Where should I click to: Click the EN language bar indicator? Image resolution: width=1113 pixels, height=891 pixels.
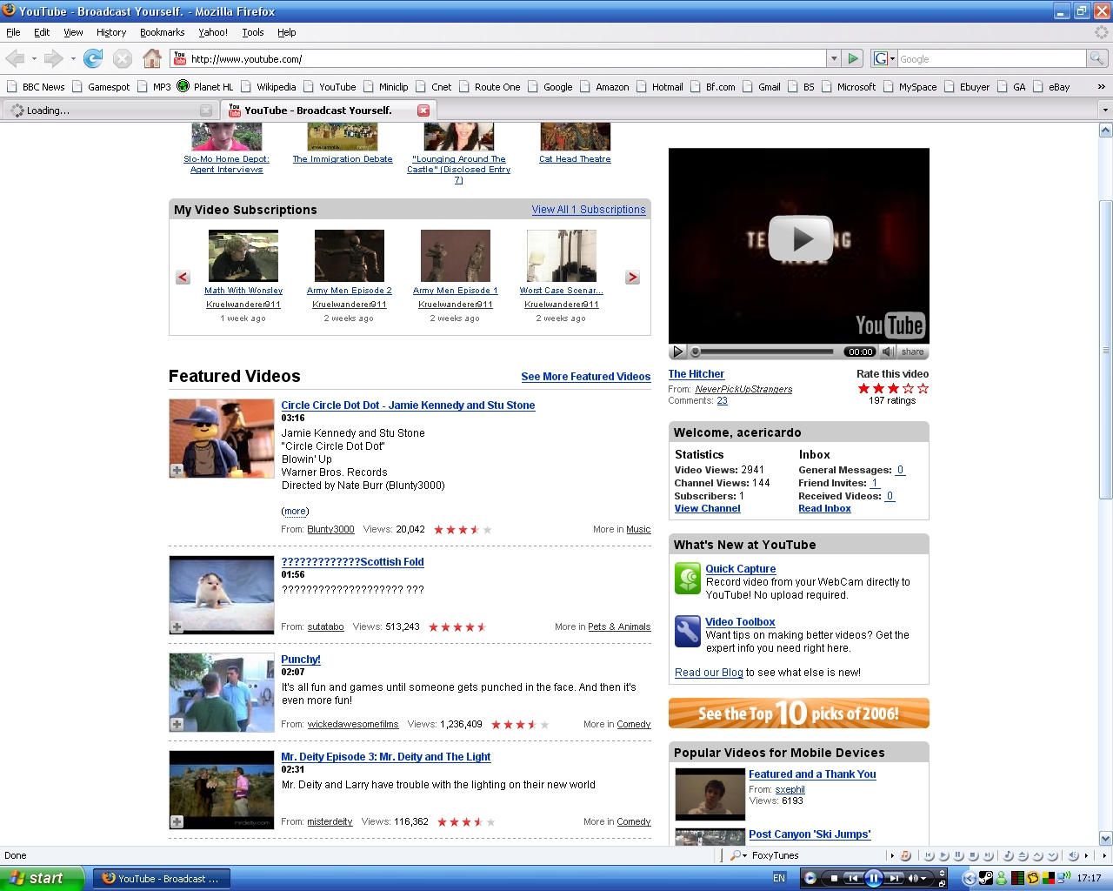point(779,878)
